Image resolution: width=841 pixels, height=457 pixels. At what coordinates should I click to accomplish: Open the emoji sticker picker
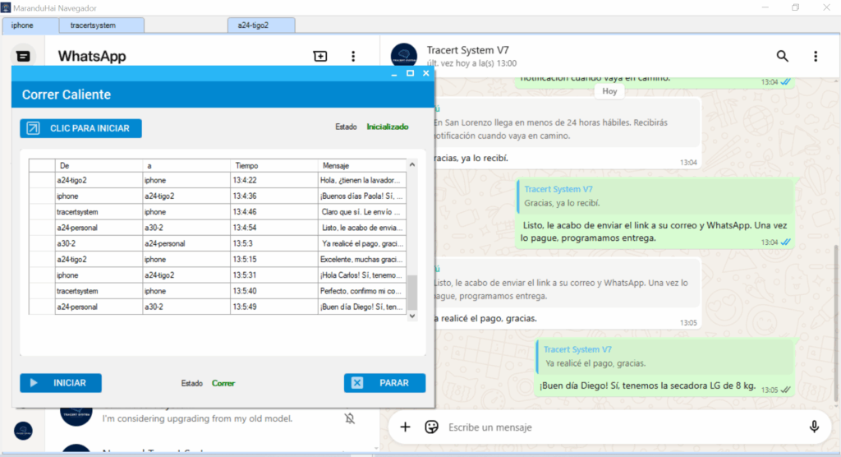point(431,427)
